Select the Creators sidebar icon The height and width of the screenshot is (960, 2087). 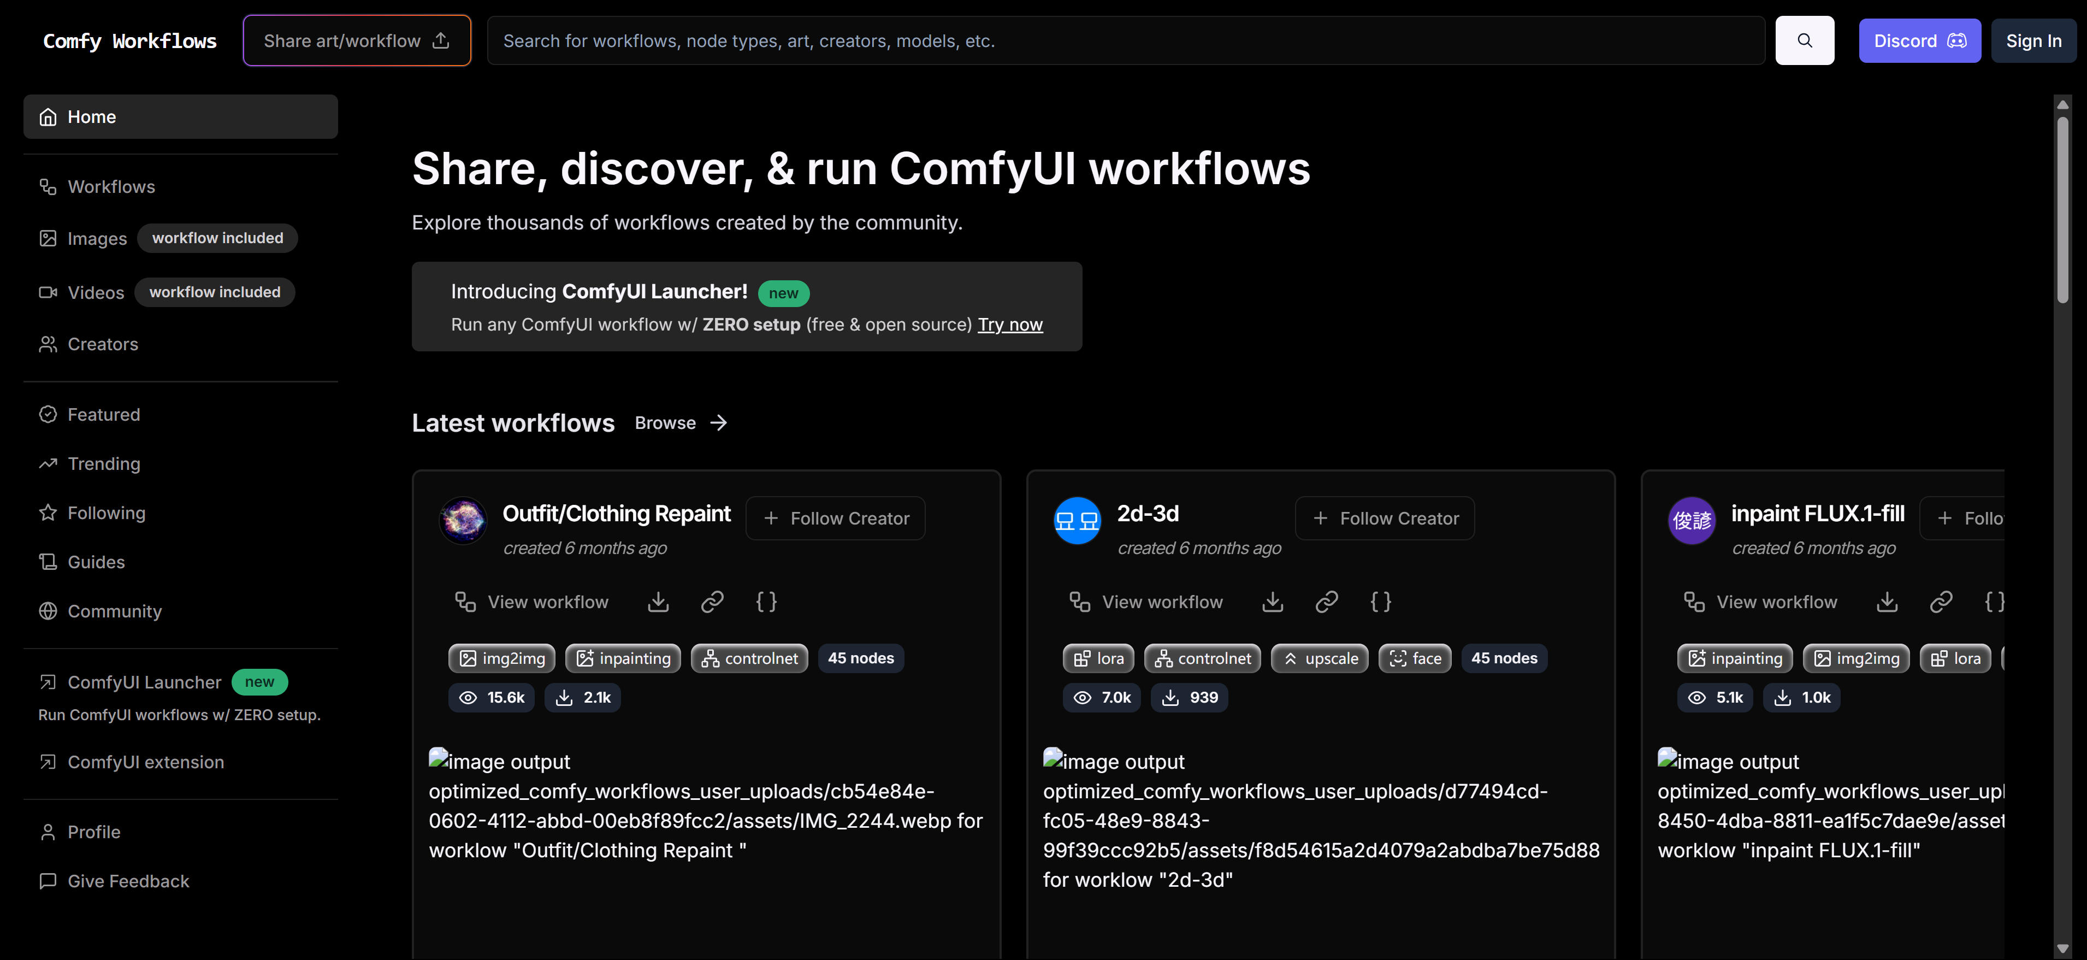48,344
